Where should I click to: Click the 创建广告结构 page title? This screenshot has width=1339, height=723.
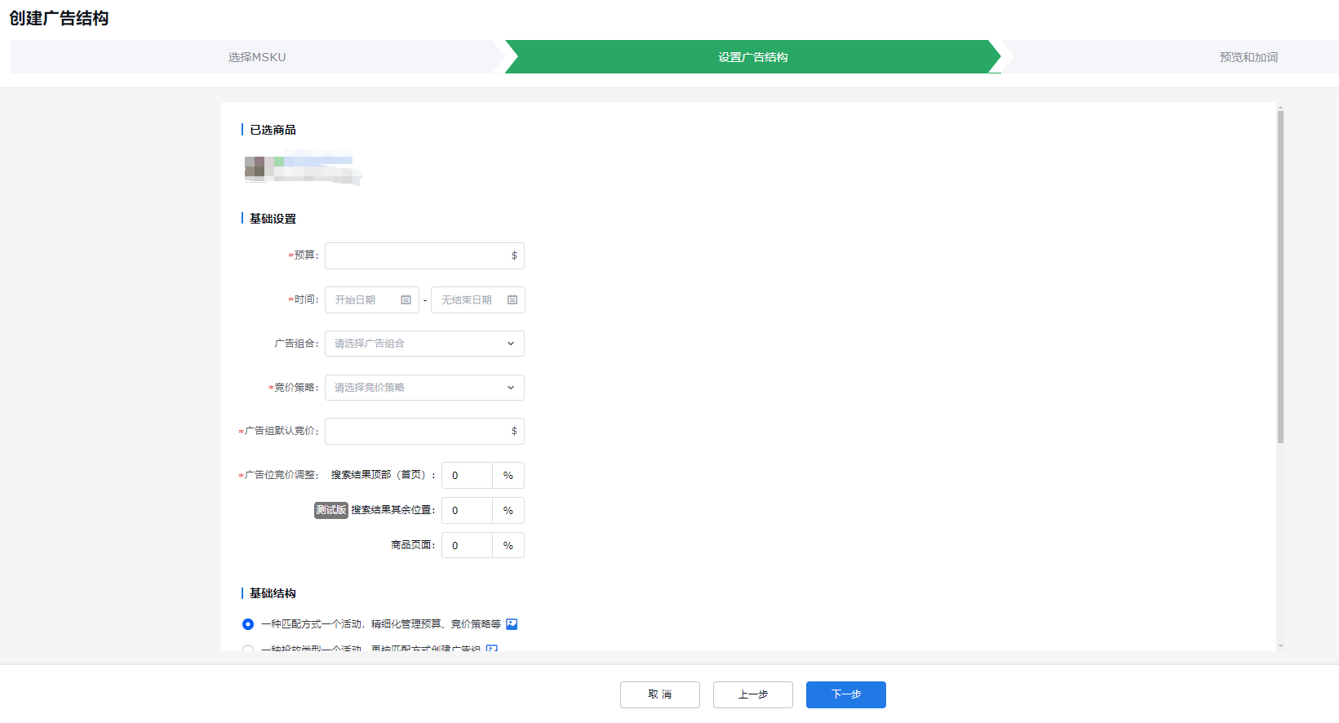point(59,18)
